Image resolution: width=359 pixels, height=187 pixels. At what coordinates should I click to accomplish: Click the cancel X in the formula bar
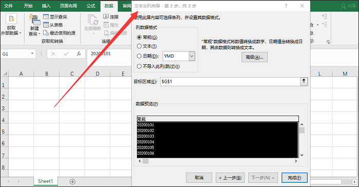(x=53, y=54)
